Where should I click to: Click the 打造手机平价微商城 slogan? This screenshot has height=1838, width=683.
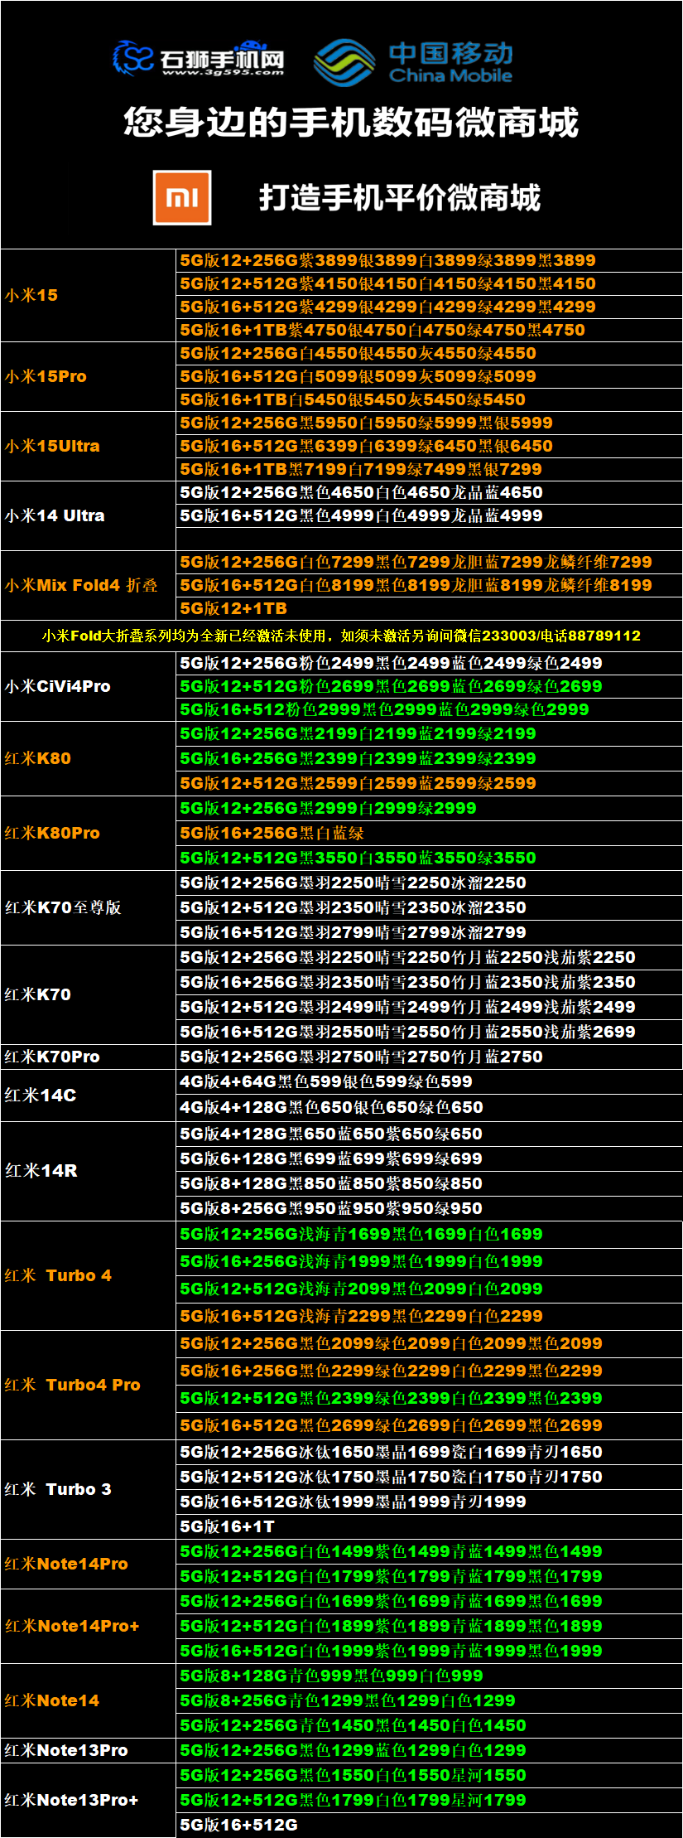click(399, 198)
